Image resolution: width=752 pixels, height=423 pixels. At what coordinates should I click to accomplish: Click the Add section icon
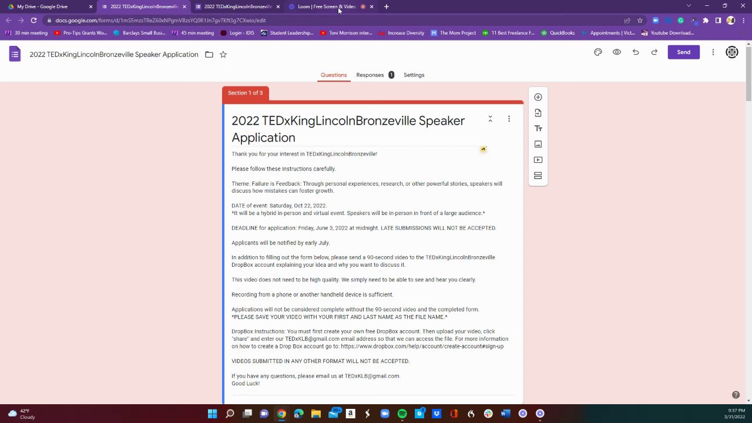point(538,176)
